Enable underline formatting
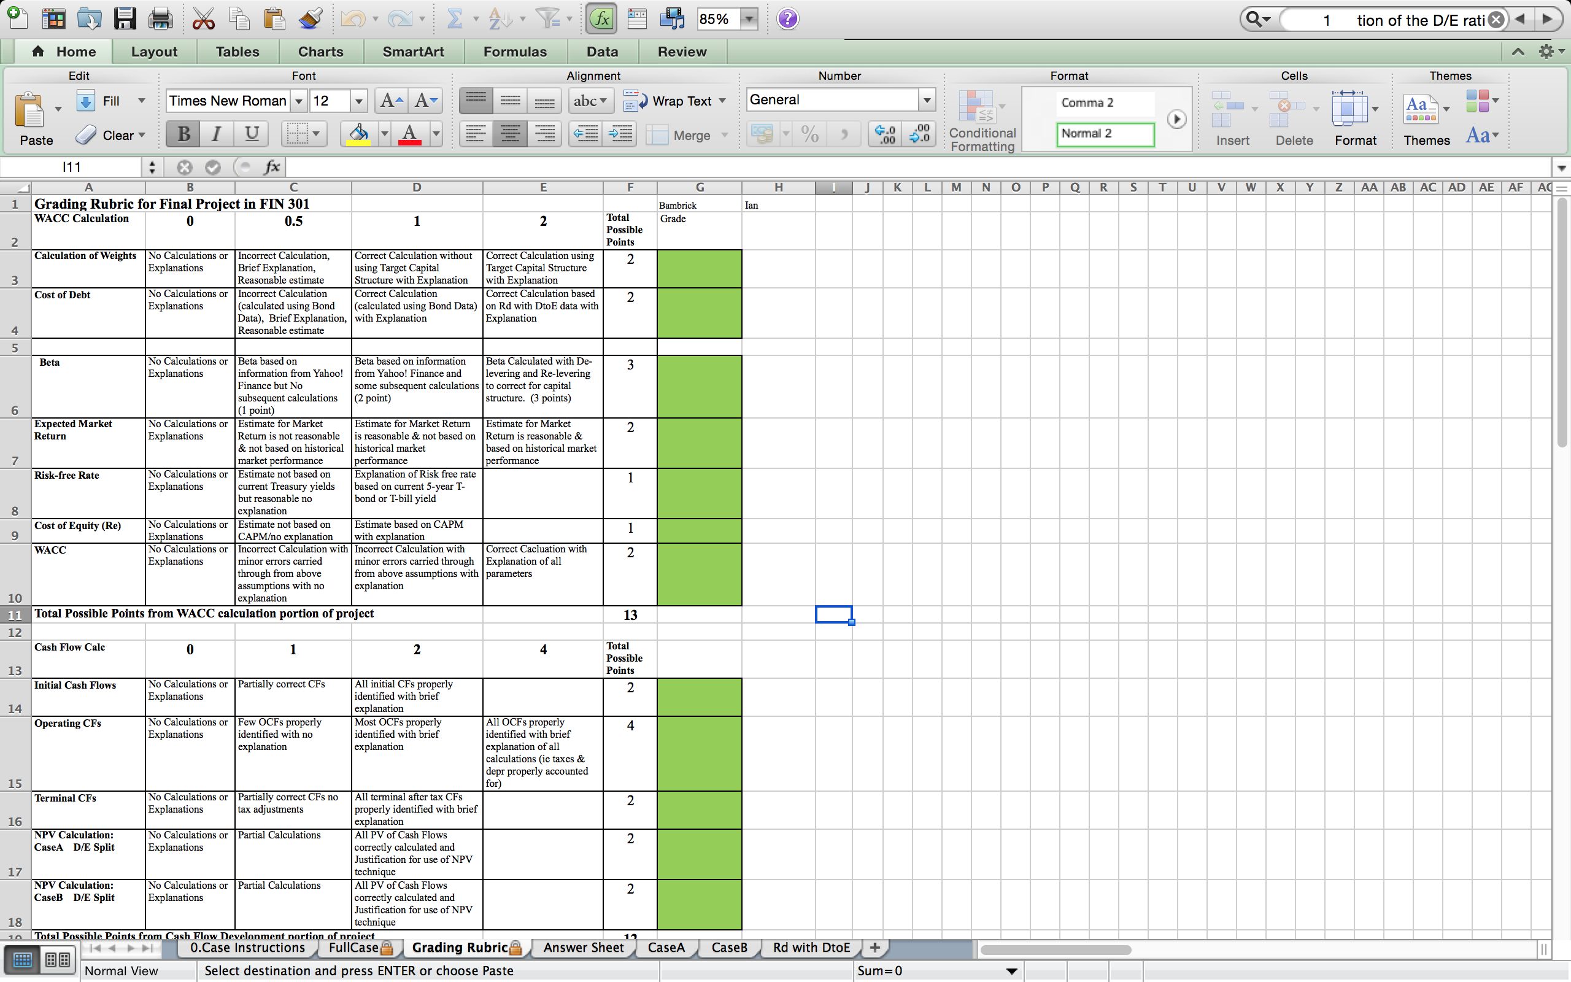This screenshot has width=1571, height=982. pyautogui.click(x=251, y=133)
